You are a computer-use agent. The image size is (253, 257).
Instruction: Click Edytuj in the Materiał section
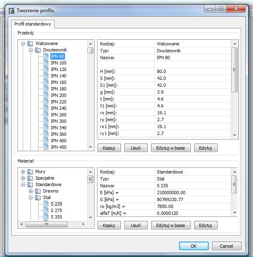(x=205, y=225)
